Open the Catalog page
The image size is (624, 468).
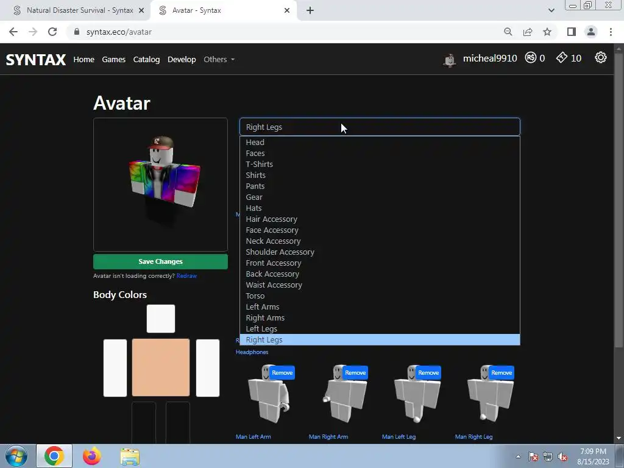click(x=146, y=59)
